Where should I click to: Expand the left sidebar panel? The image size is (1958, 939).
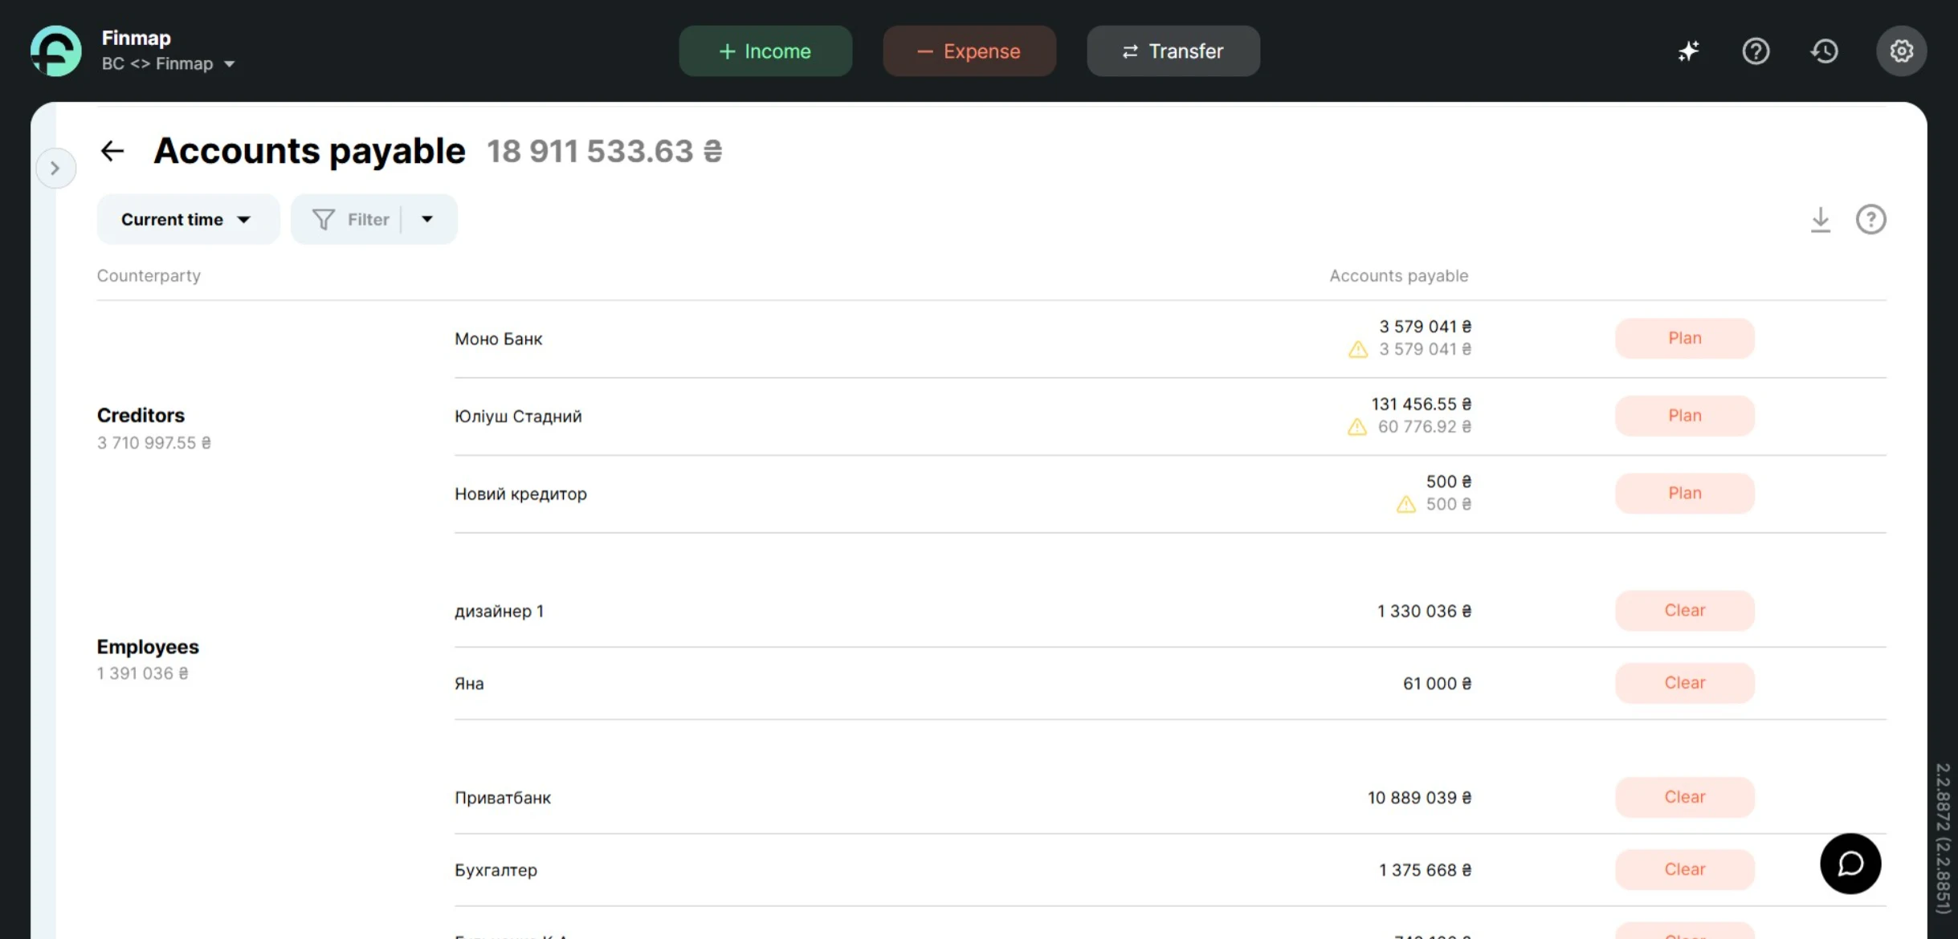coord(55,168)
